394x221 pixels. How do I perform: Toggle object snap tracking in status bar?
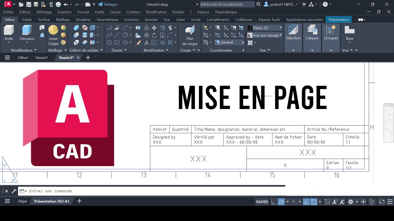[x=306, y=202]
